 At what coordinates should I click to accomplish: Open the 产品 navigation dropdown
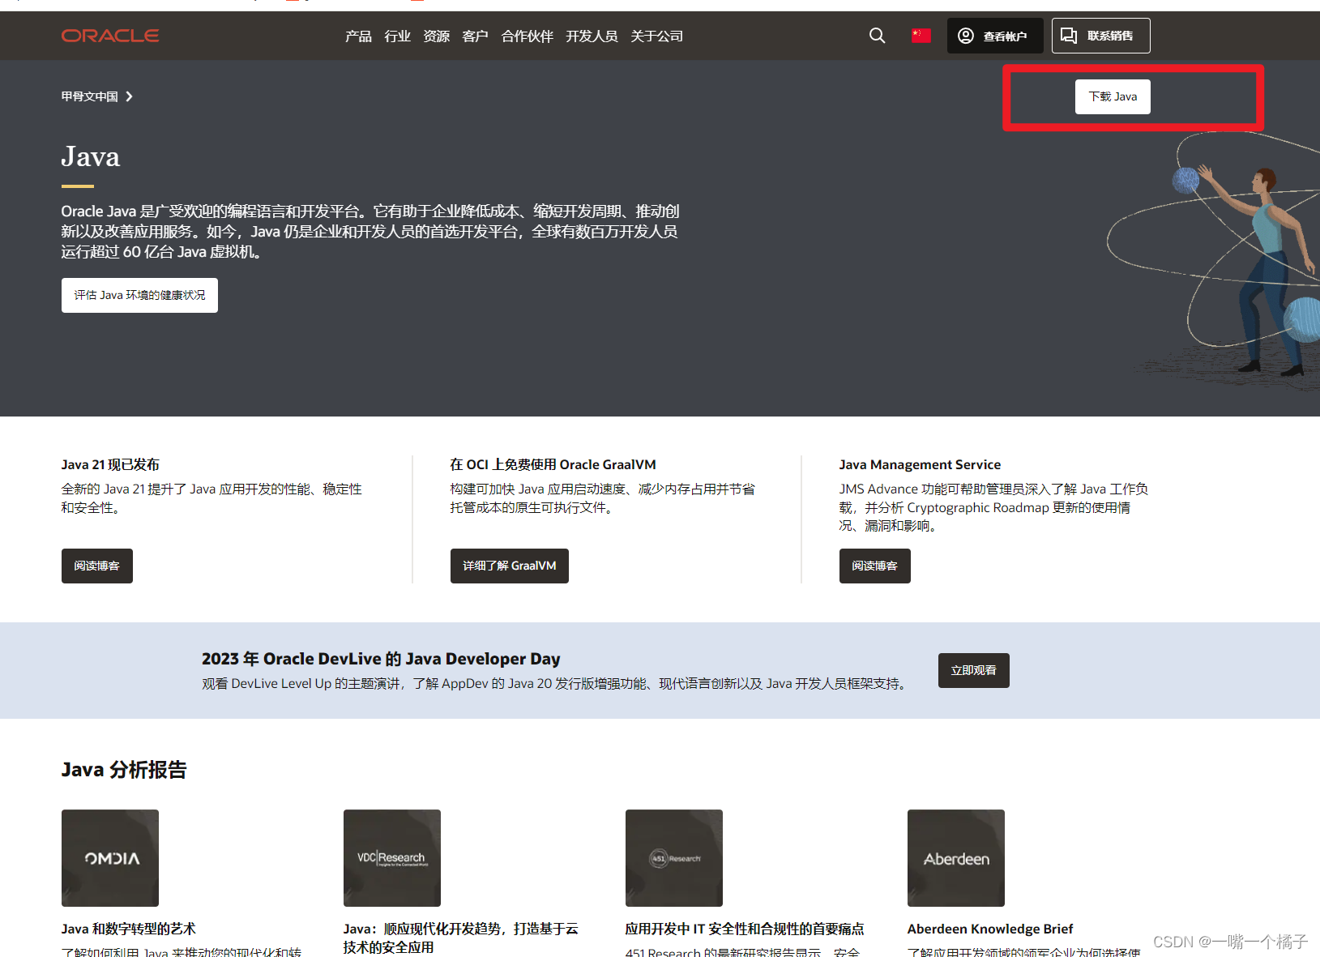click(357, 36)
